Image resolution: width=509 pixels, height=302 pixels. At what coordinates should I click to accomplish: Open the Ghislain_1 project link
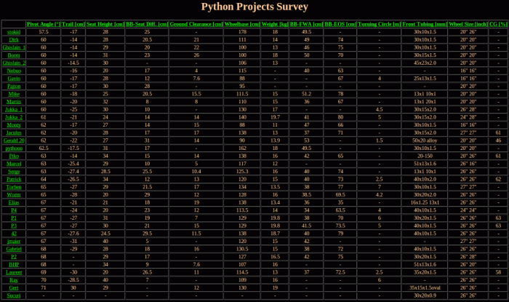(x=14, y=47)
